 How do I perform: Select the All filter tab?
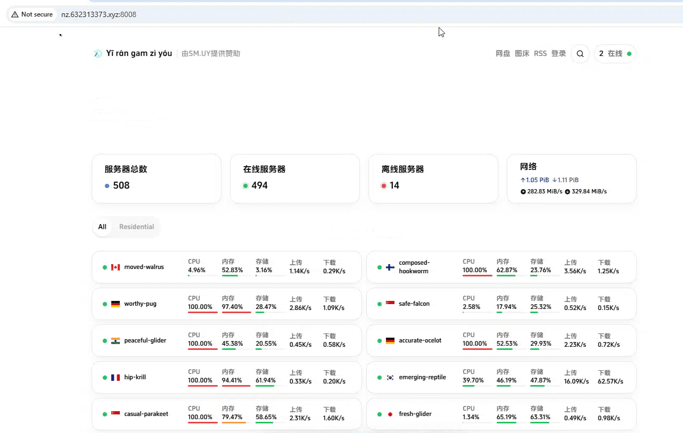pos(102,227)
